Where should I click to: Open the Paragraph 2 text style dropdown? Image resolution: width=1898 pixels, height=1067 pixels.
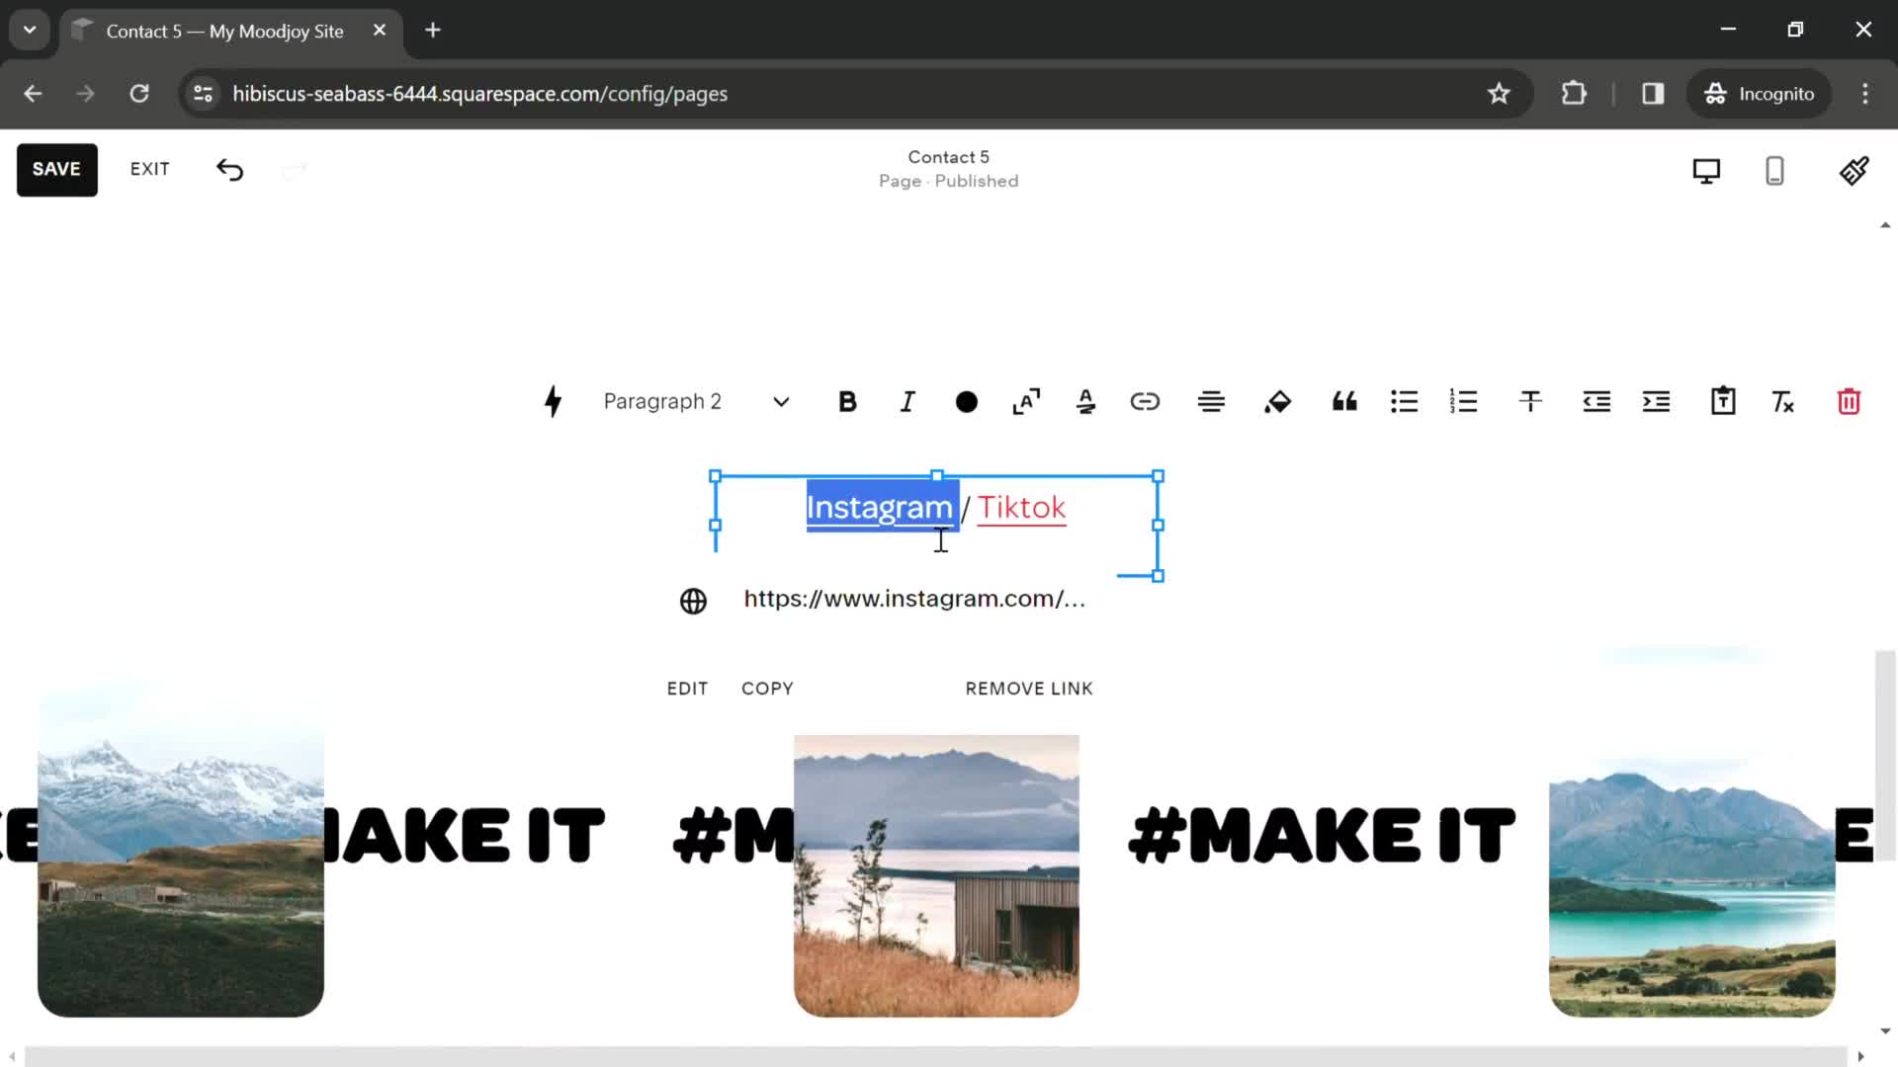coord(696,401)
